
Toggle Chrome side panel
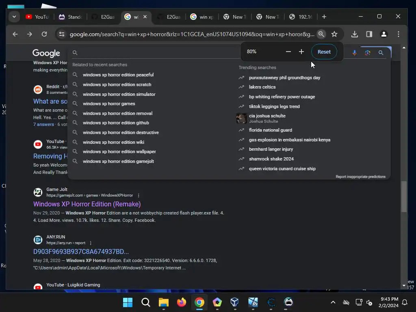369,34
